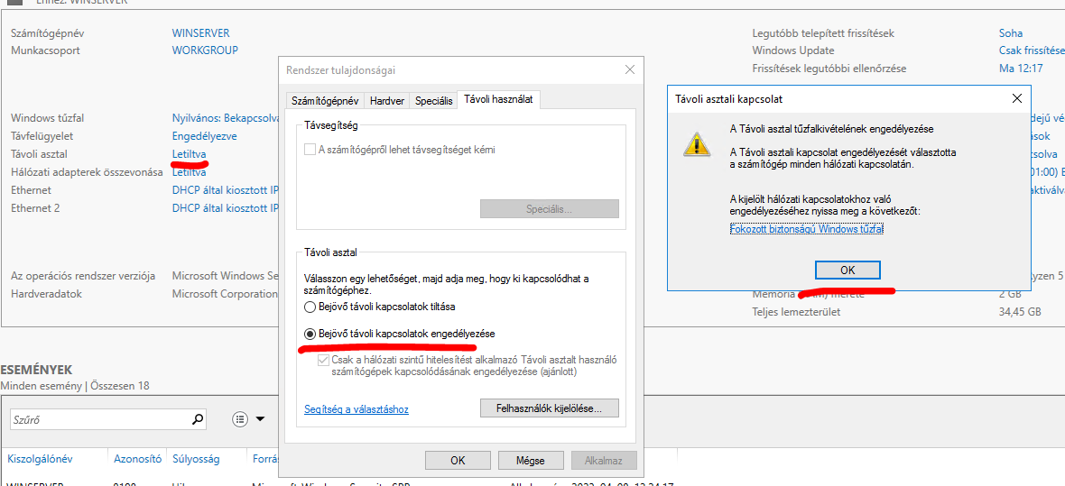The image size is (1065, 486).
Task: Switch to the Számítógépnév tab
Action: tap(325, 101)
